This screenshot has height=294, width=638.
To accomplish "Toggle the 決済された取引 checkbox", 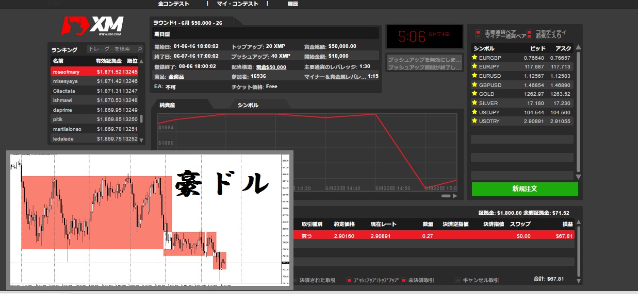I will point(295,281).
